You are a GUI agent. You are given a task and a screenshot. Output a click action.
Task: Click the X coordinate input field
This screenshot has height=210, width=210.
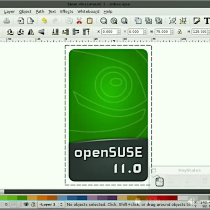coord(109,31)
